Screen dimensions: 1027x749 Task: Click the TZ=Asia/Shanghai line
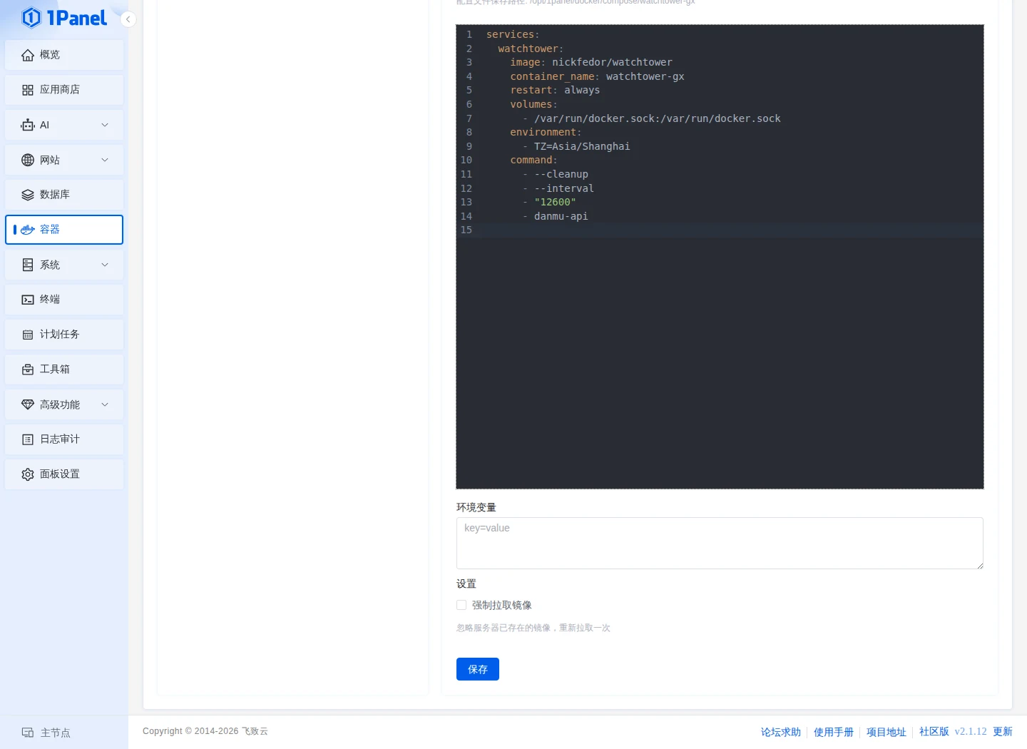point(582,146)
